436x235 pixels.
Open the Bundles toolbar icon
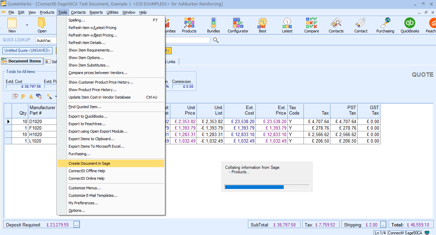coord(213,25)
